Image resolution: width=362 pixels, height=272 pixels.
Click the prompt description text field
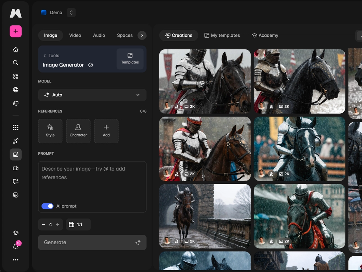92,187
